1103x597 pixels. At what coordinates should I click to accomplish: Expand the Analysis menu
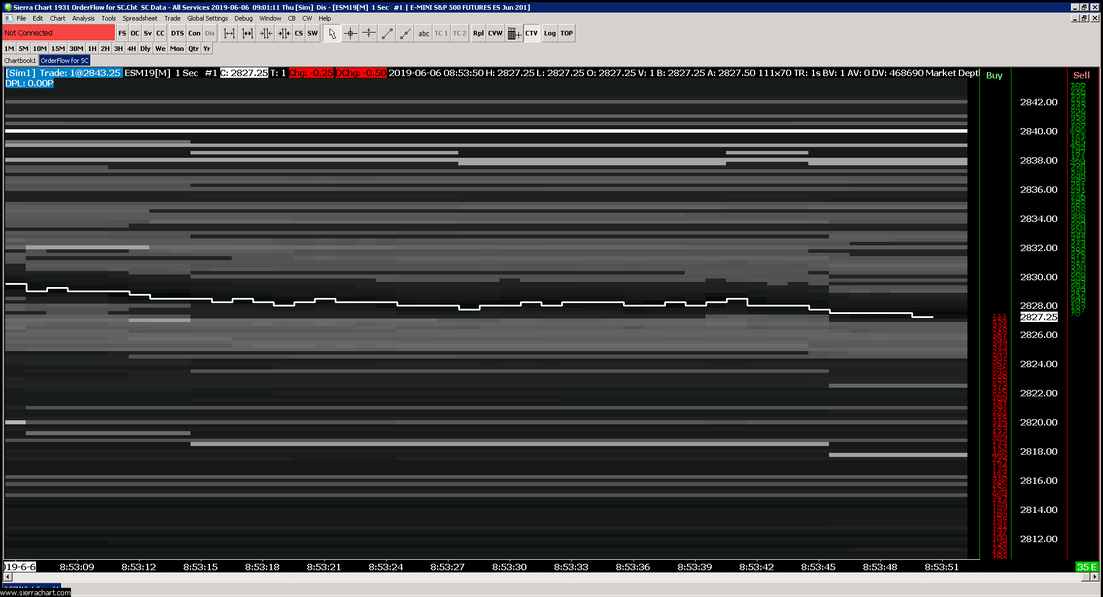pyautogui.click(x=83, y=18)
